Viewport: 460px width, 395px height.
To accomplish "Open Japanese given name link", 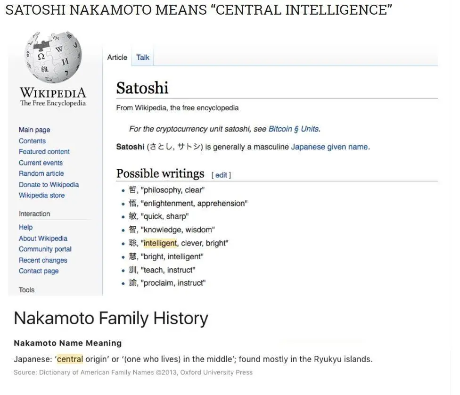I will pyautogui.click(x=329, y=147).
